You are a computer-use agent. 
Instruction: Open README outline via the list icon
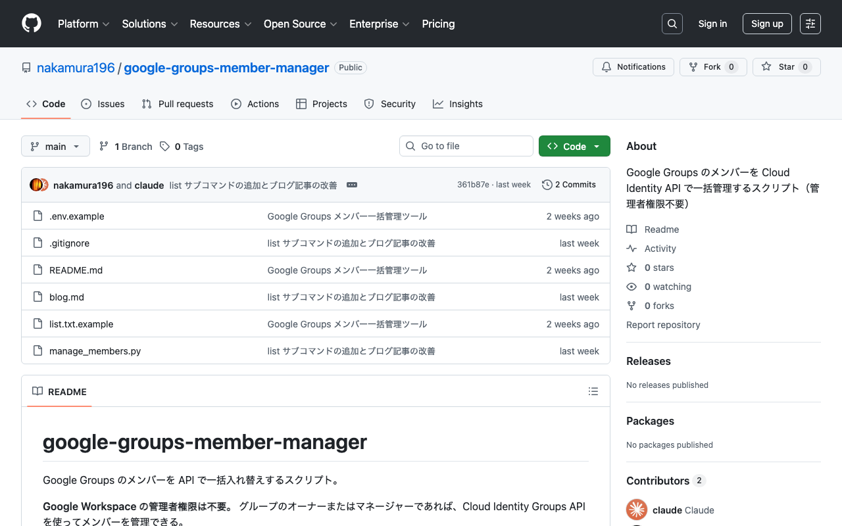point(593,391)
